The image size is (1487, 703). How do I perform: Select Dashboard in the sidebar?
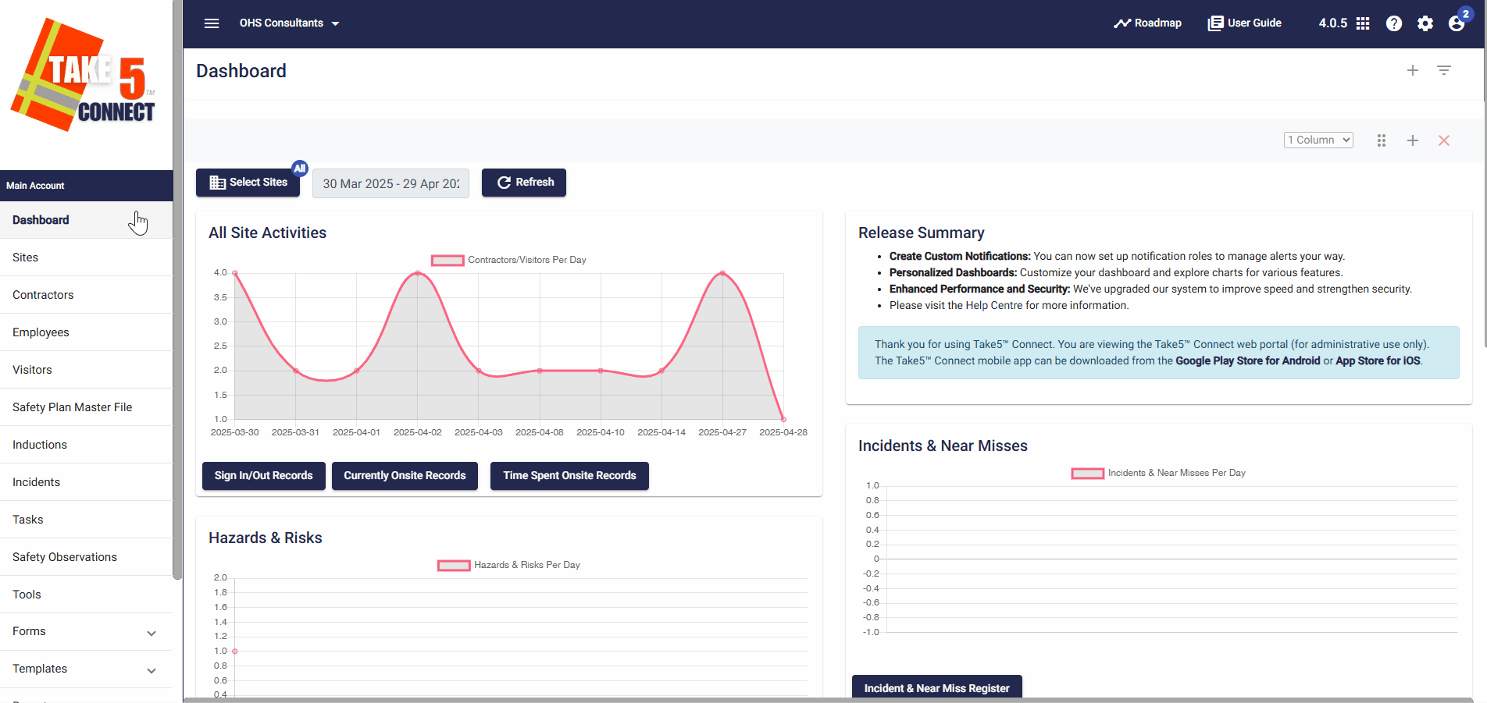[x=86, y=220]
